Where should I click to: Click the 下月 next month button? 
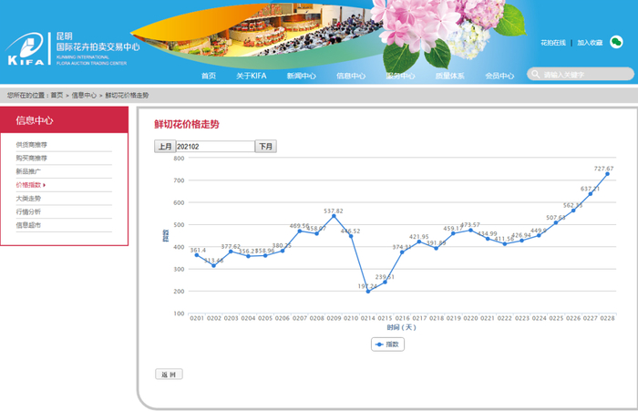266,146
